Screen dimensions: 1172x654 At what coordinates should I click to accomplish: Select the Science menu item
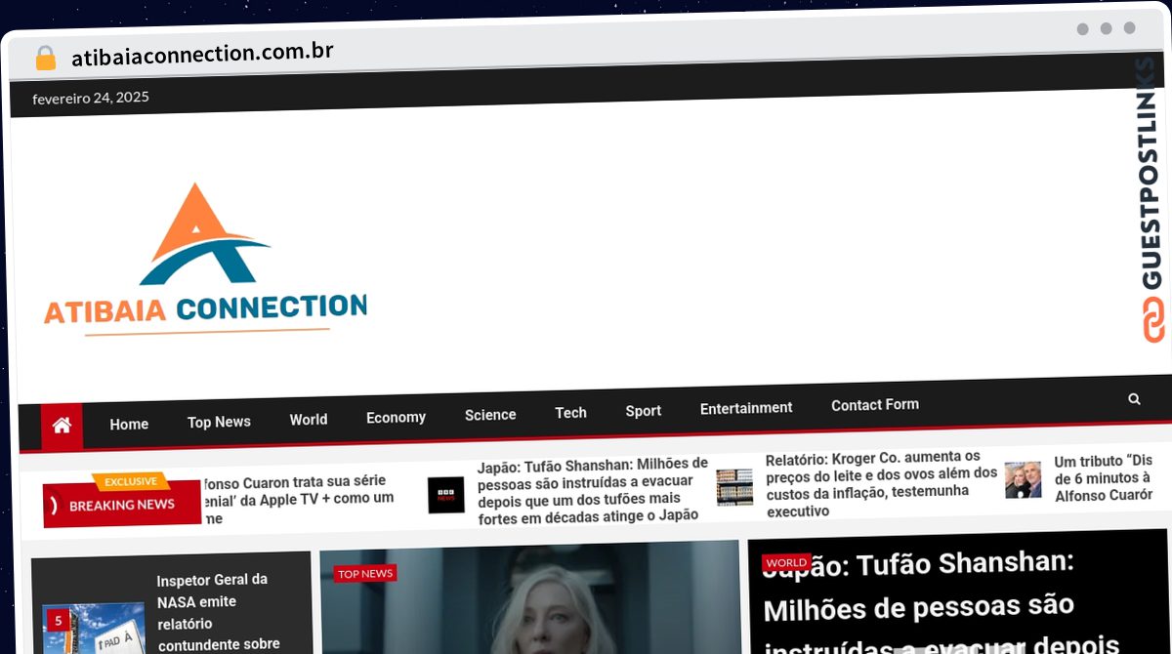(490, 414)
